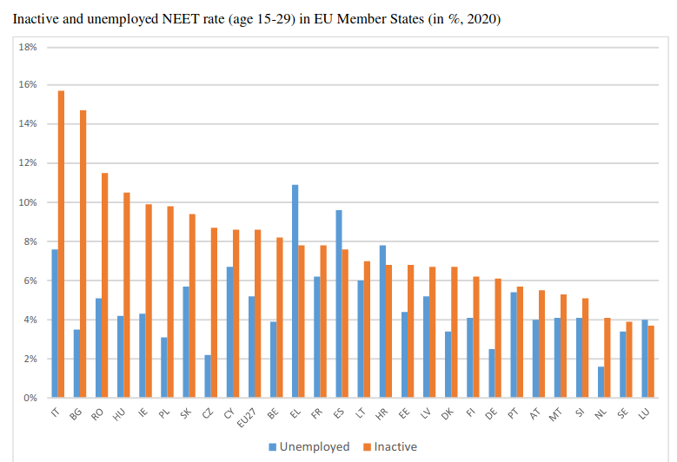
Task: Select the 0% label on the y-axis
Action: coord(30,398)
